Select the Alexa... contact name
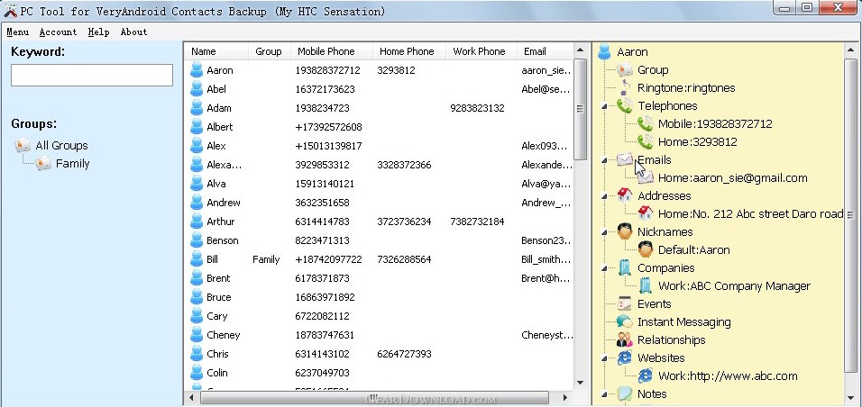Viewport: 862px width, 407px height. pyautogui.click(x=225, y=165)
